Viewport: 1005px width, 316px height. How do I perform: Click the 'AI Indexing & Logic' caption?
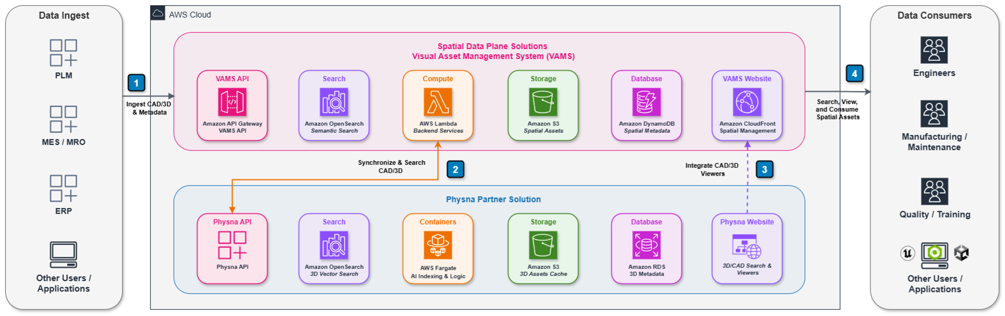click(x=438, y=276)
